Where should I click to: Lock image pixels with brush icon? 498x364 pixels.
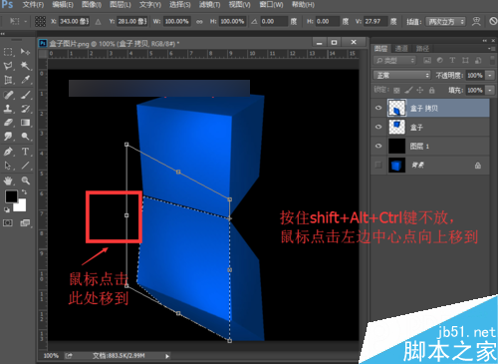click(x=408, y=90)
